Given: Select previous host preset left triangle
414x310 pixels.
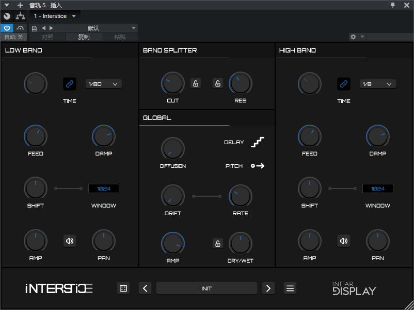Looking at the screenshot, I should coord(43,28).
